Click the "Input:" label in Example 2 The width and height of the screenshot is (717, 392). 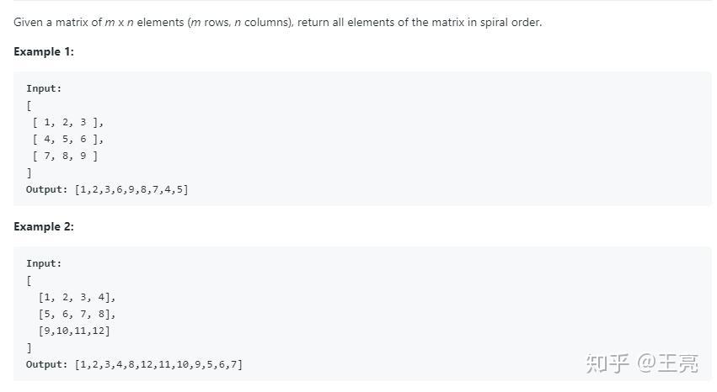pyautogui.click(x=44, y=263)
